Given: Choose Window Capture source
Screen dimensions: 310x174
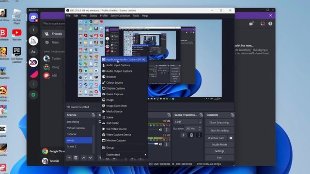Looking at the screenshot, I should coord(124,141).
